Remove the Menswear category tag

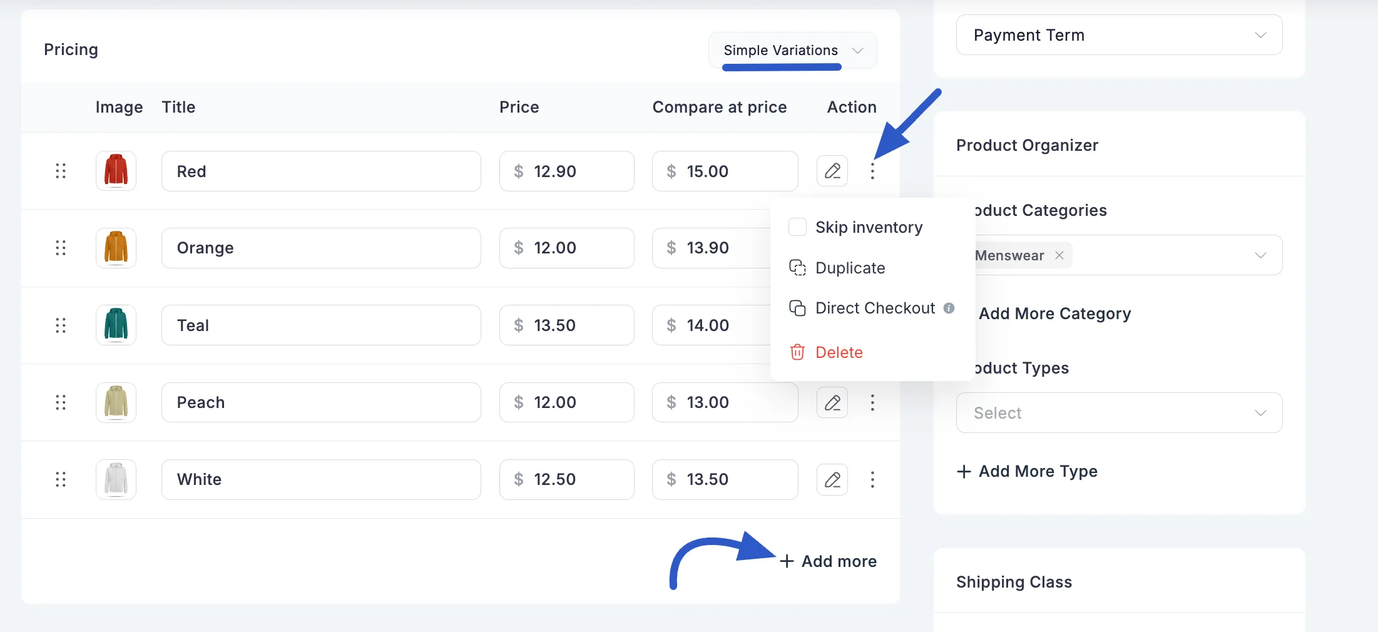[1059, 255]
